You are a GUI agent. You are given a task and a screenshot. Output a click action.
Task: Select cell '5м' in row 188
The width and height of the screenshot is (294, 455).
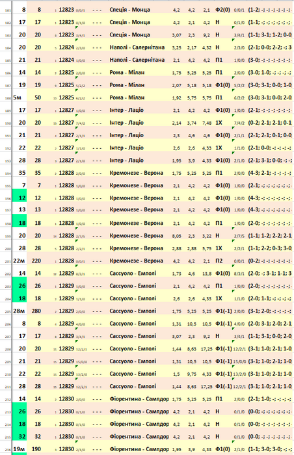coord(17,97)
